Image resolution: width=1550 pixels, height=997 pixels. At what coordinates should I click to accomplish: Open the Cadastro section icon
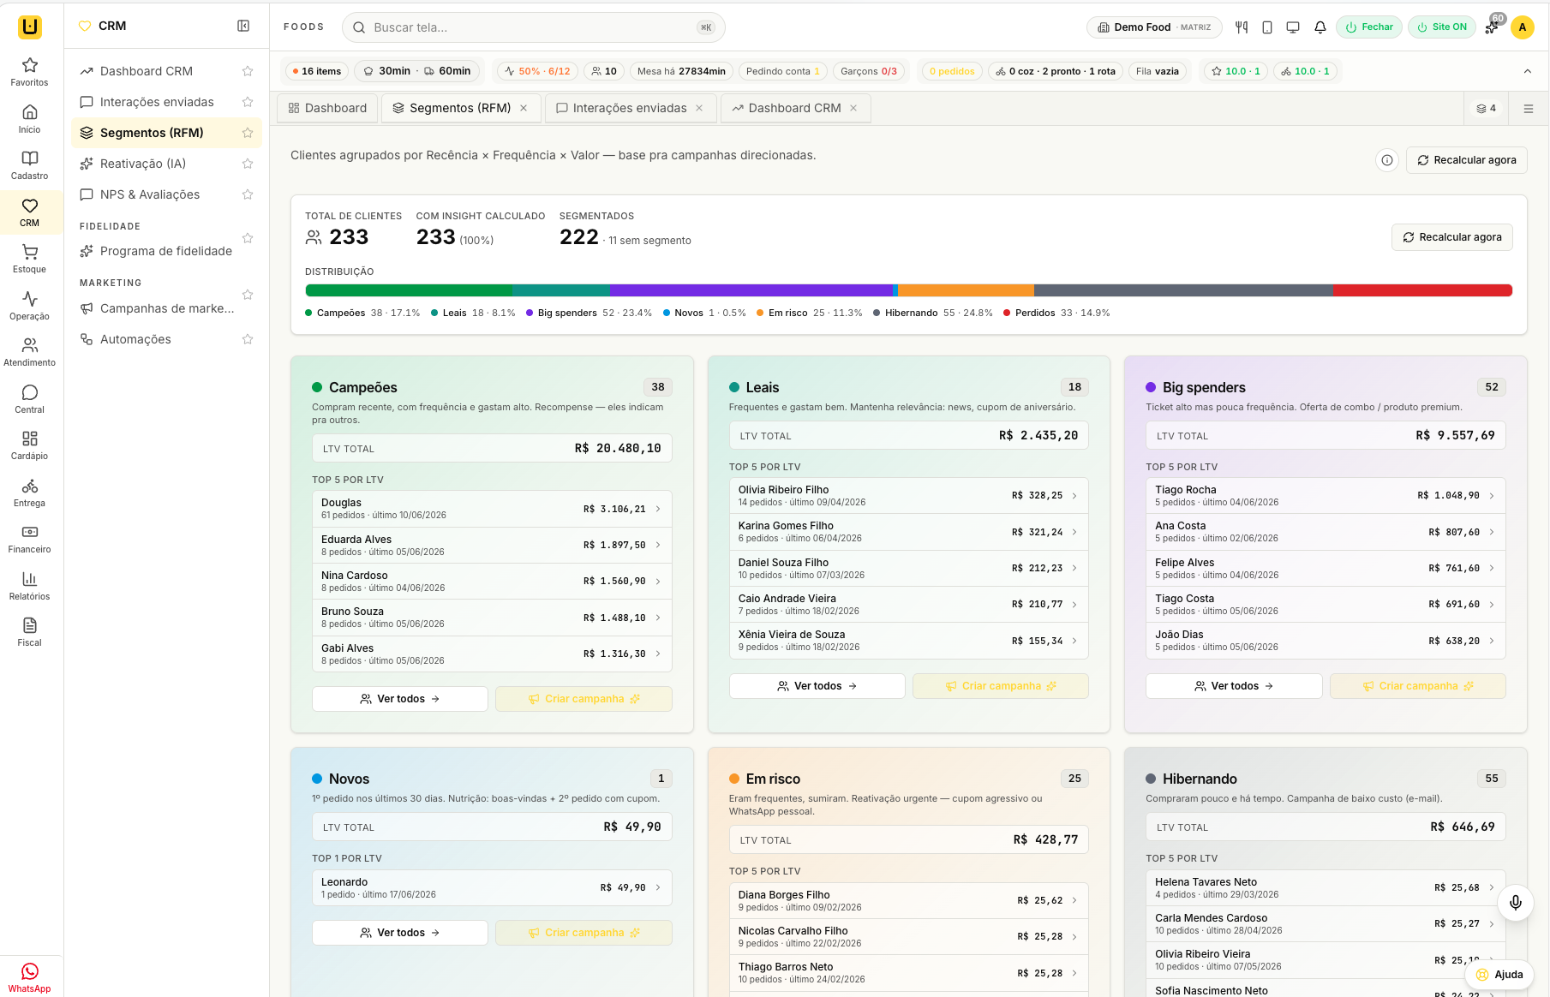click(30, 165)
